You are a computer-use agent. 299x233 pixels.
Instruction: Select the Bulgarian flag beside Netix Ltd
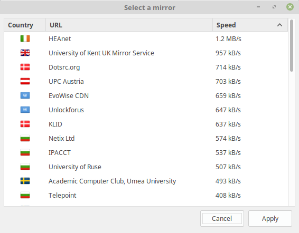pos(25,138)
